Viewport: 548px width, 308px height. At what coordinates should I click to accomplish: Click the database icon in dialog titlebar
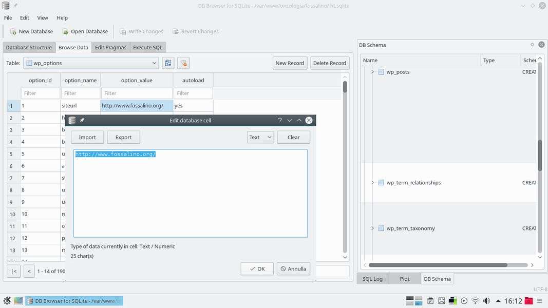point(72,120)
